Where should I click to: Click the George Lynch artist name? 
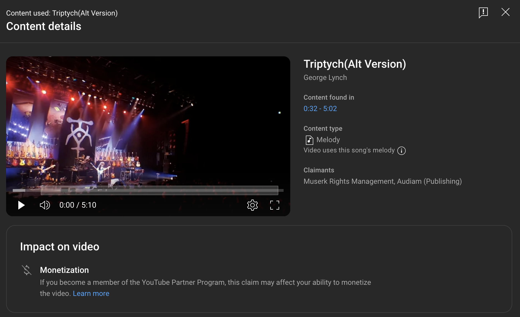tap(325, 77)
